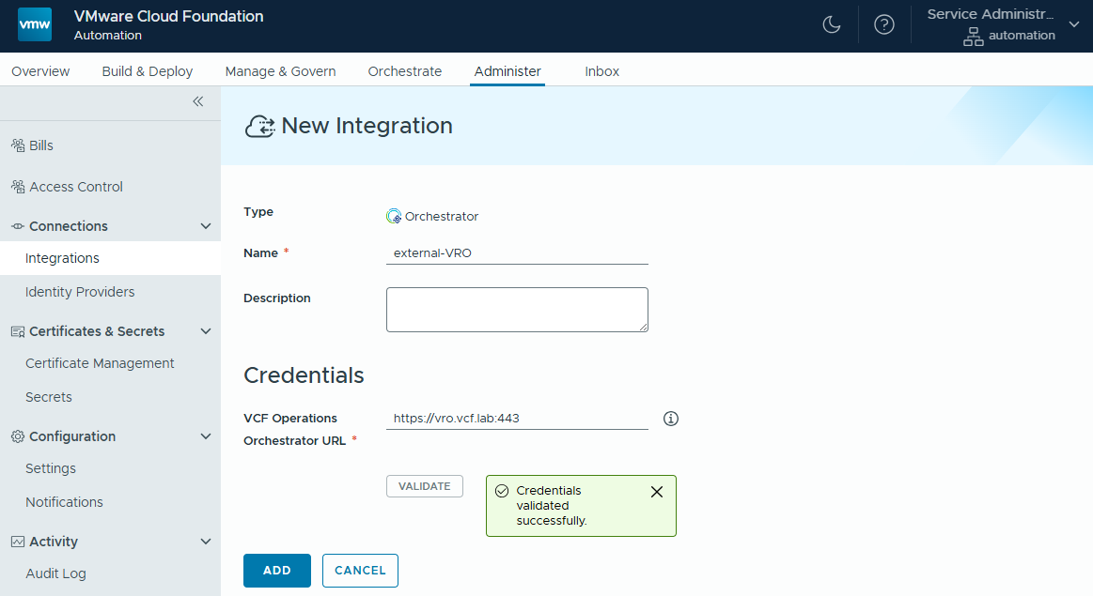Screen dimensions: 1093x596
Task: Collapse the Activity section chevron
Action: [206, 542]
